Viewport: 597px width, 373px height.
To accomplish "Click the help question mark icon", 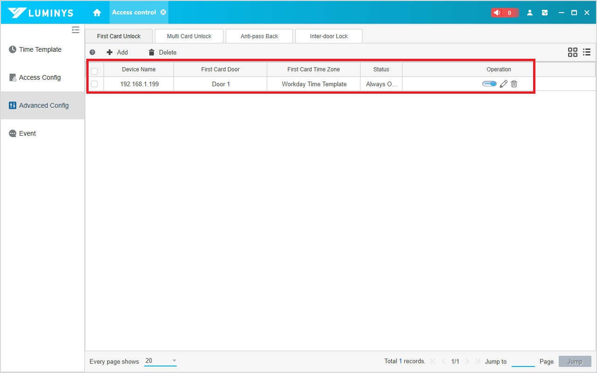I will (92, 52).
